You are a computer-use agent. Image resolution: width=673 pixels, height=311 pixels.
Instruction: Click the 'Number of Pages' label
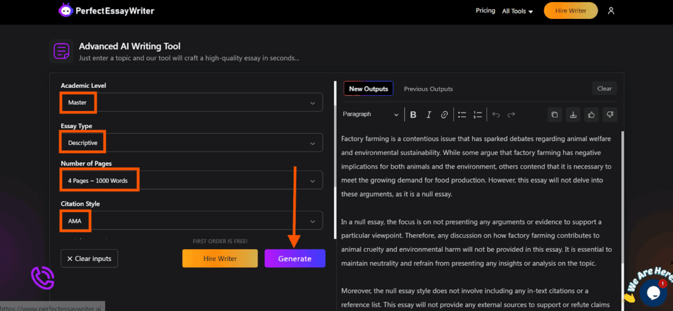(x=86, y=163)
